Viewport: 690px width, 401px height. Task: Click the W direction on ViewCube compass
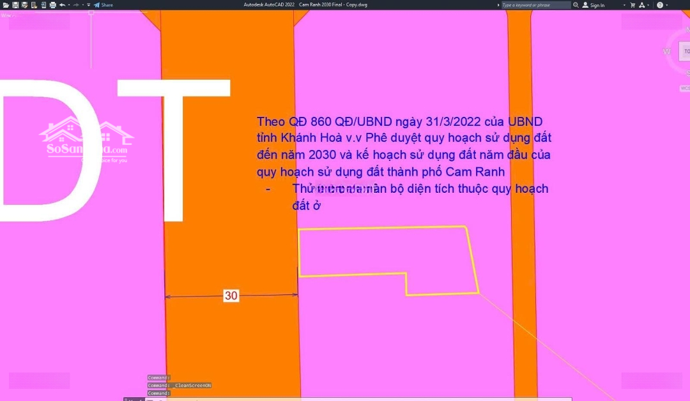coord(667,51)
